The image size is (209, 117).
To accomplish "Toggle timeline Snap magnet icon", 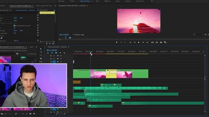I will pyautogui.click(x=52, y=53).
